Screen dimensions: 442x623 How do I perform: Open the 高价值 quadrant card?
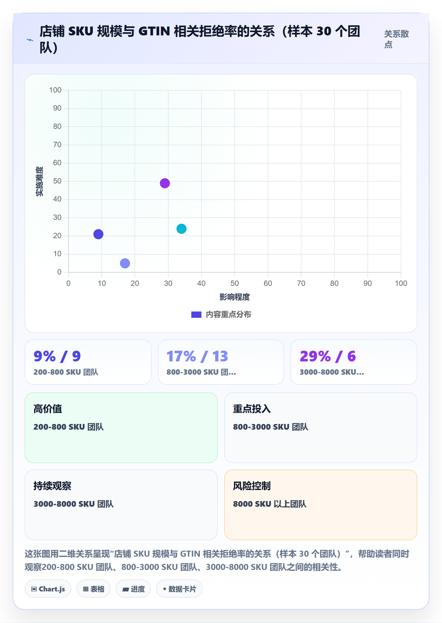click(121, 428)
